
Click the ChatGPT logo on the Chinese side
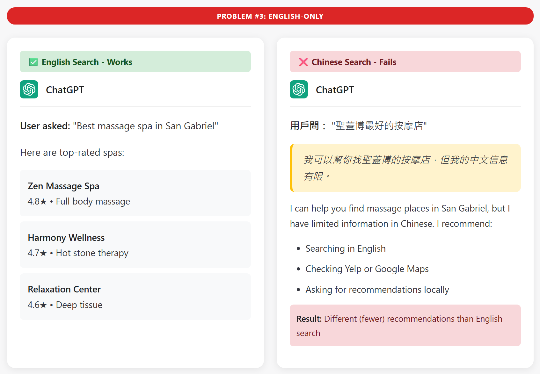click(299, 90)
